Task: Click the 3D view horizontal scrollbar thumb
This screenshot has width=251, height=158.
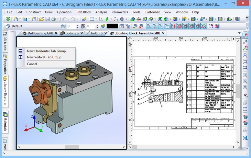Action: [x=72, y=147]
